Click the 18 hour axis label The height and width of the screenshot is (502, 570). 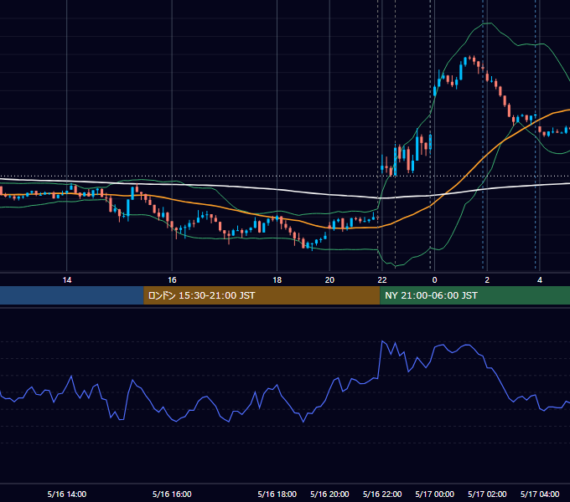(x=277, y=280)
